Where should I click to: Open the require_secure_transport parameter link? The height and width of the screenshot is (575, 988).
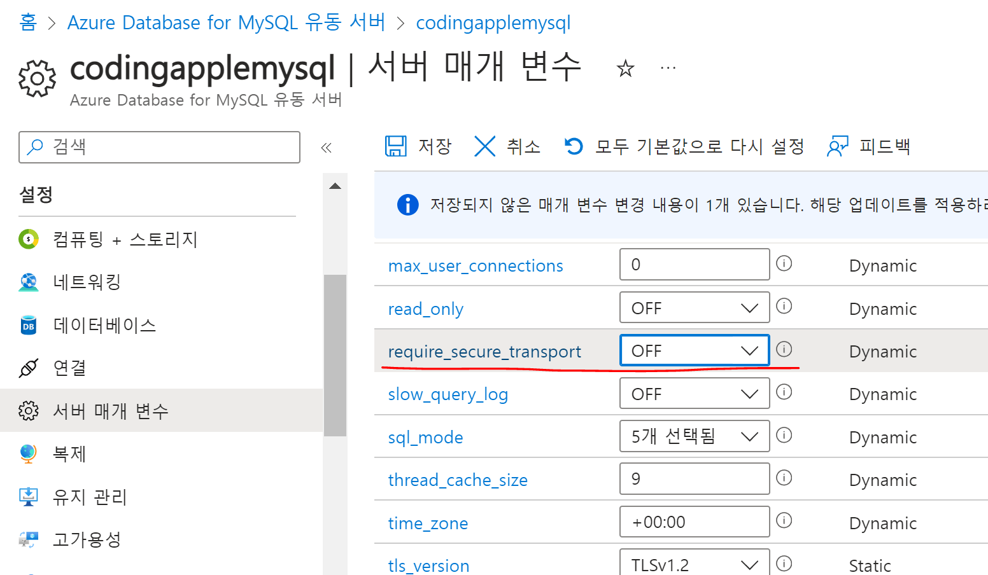[484, 352]
